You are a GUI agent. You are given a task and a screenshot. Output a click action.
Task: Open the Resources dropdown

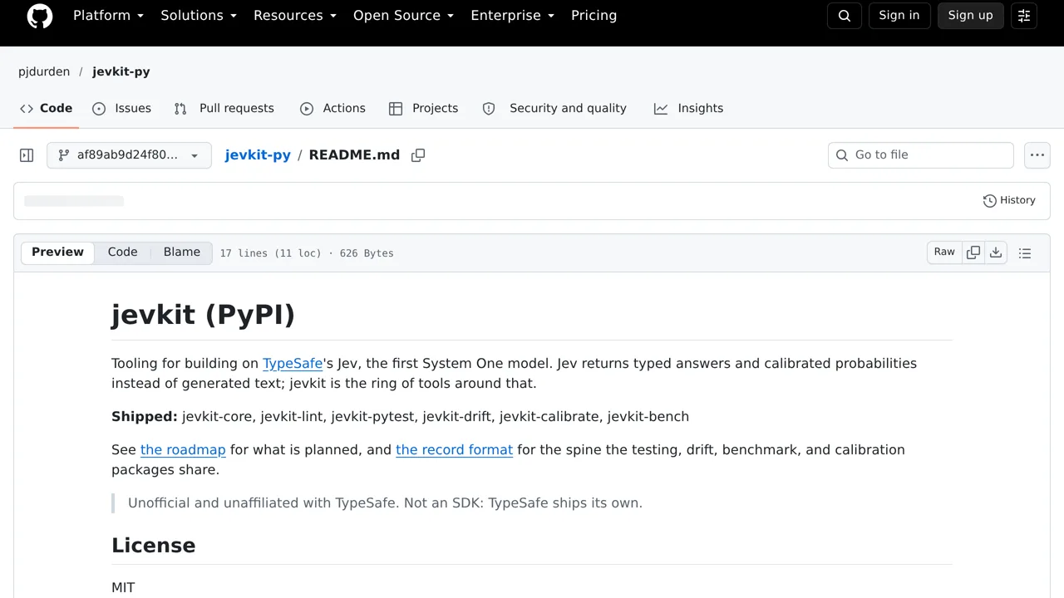tap(295, 16)
